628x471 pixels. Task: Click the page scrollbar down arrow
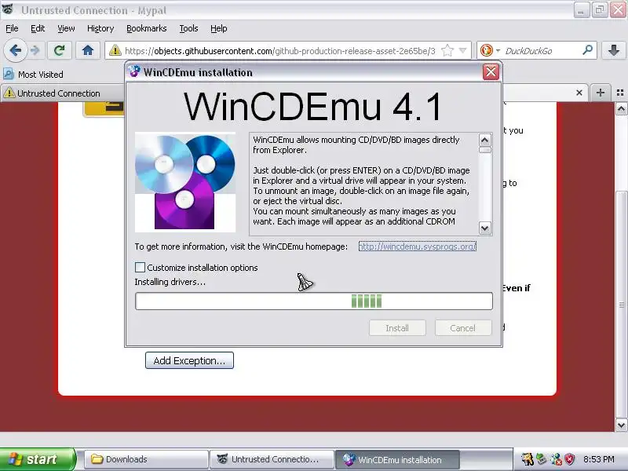621,425
